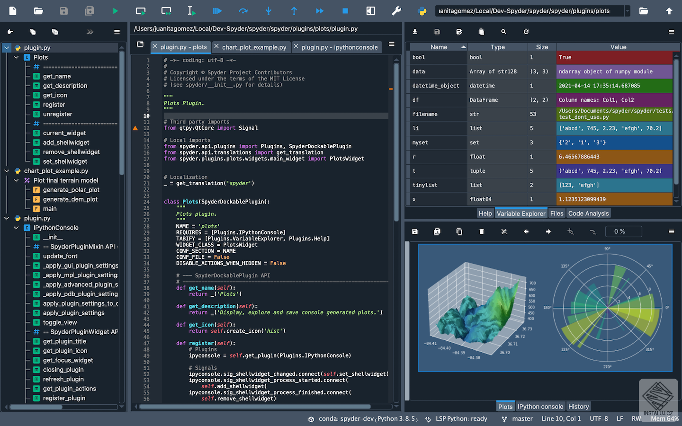This screenshot has height=426, width=682.
Task: Collapse the plugin.py node containing IPythonConsole
Action: click(x=7, y=218)
